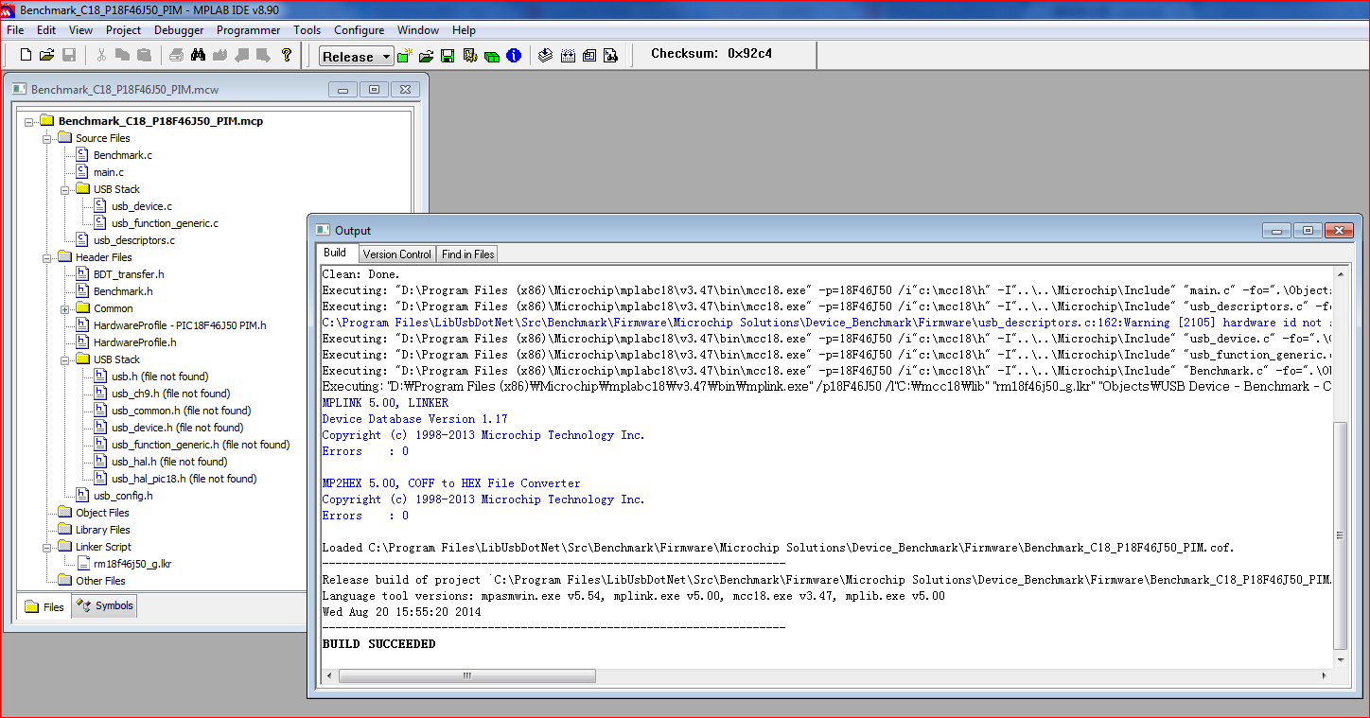The image size is (1370, 718).
Task: Open the Debugger menu
Action: click(x=179, y=30)
